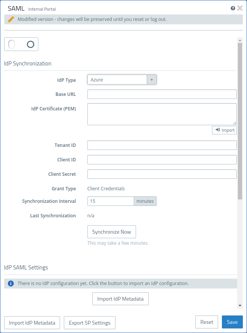This screenshot has width=247, height=333.
Task: Select the Client Secret field
Action: click(162, 174)
